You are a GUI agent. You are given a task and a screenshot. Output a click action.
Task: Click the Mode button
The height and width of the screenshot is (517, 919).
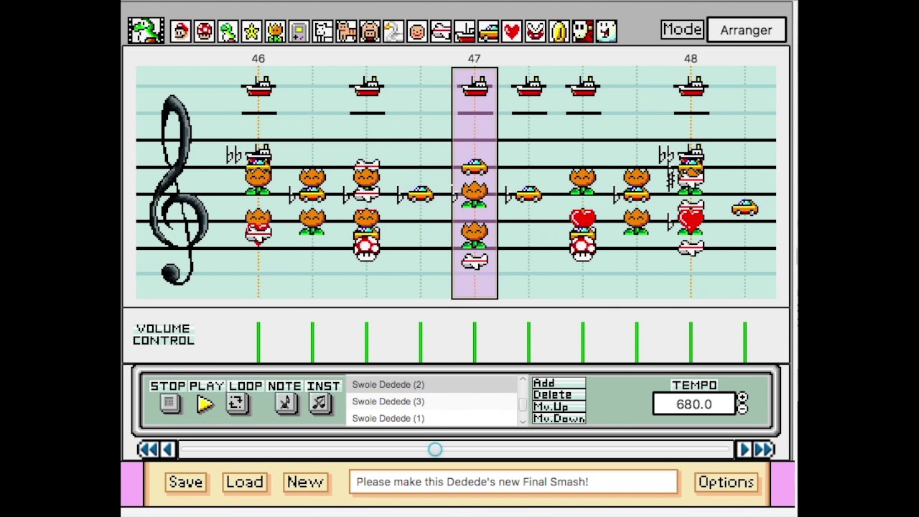pyautogui.click(x=682, y=29)
